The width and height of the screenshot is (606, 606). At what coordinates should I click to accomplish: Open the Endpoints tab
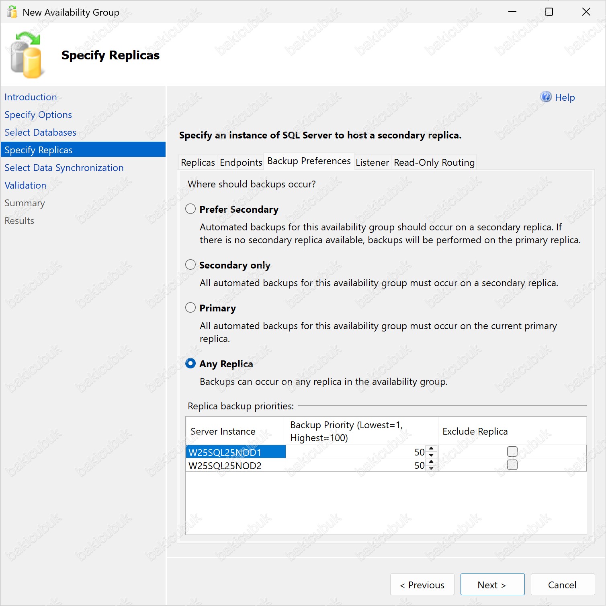pyautogui.click(x=241, y=163)
